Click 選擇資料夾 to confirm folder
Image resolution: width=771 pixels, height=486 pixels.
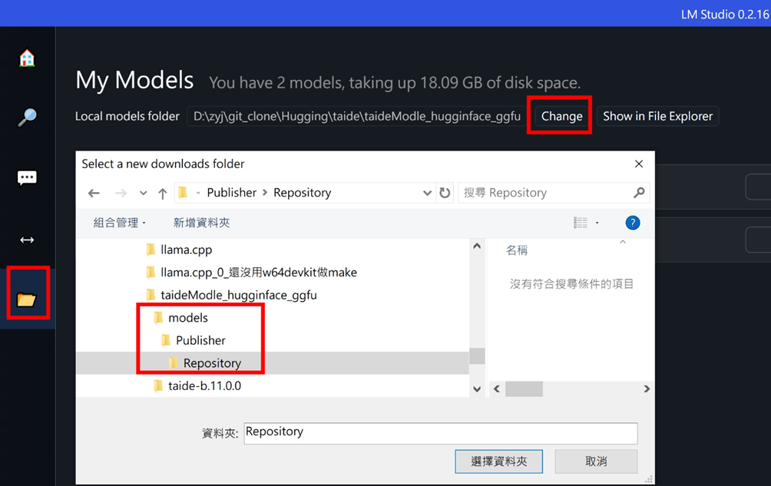point(498,461)
